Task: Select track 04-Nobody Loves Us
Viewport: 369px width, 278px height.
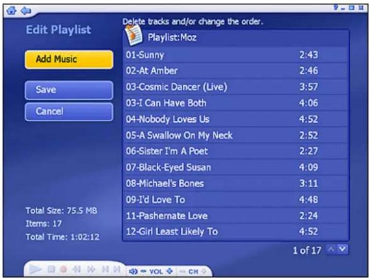Action: click(235, 119)
